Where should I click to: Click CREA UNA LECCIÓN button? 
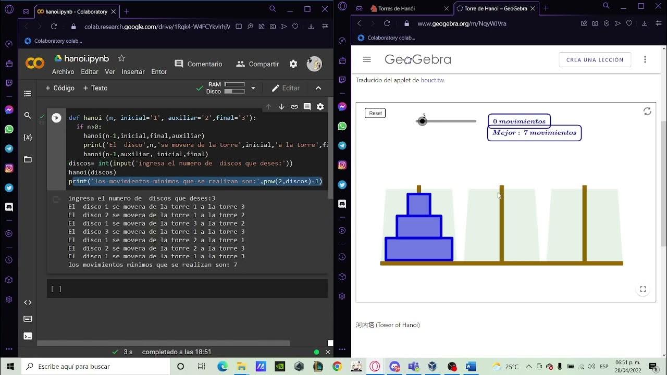click(x=595, y=60)
